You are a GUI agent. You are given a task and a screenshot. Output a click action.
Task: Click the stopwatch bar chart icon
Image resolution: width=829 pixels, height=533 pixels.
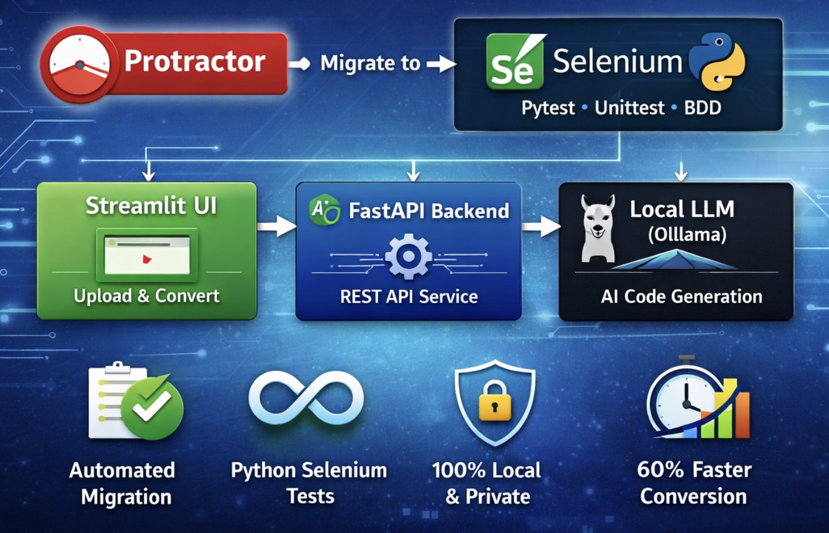click(x=698, y=398)
